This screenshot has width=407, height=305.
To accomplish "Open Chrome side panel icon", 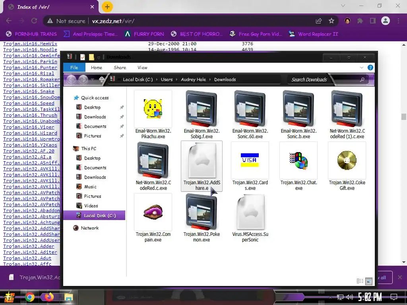I will coord(373,21).
